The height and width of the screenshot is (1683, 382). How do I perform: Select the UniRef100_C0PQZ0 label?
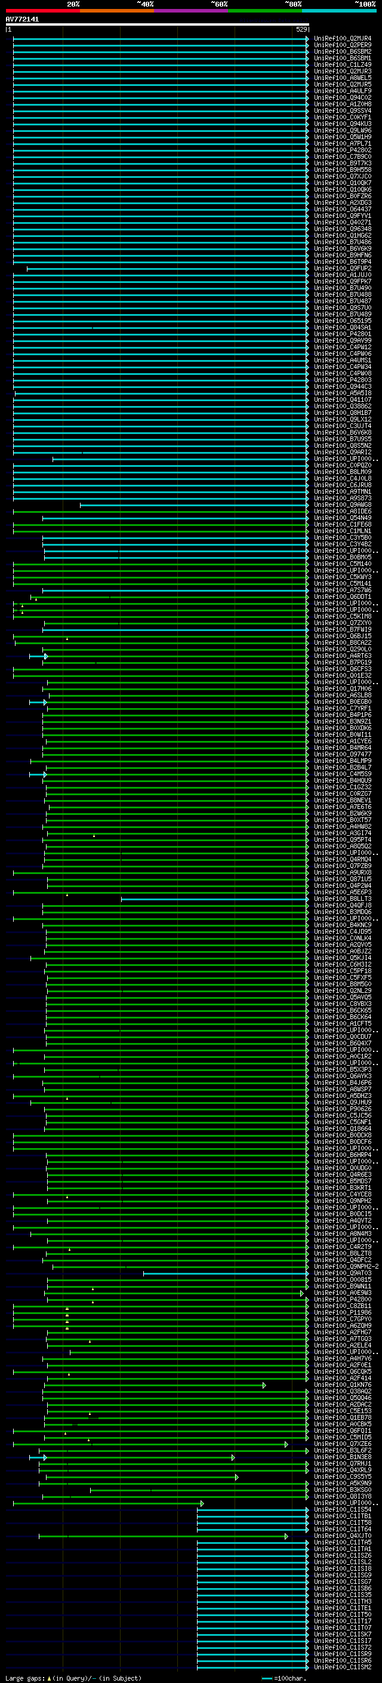pos(343,465)
